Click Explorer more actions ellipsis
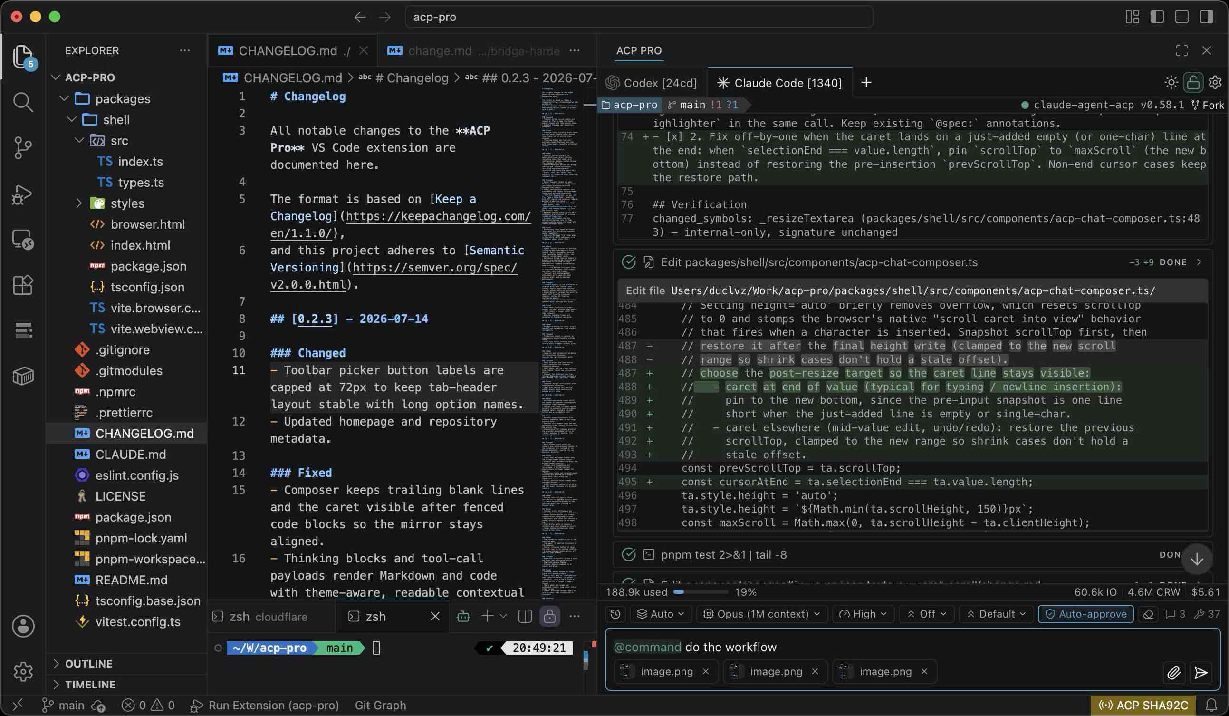The width and height of the screenshot is (1229, 716). pos(185,50)
